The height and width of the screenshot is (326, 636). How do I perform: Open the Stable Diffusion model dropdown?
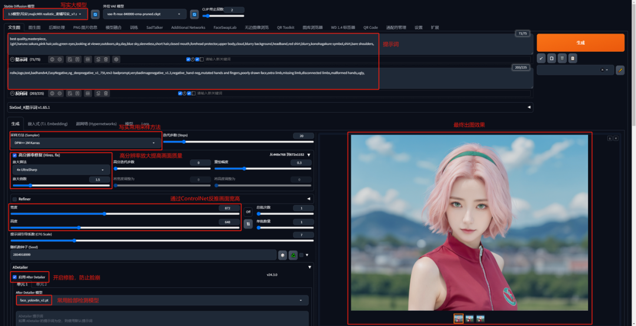coord(45,14)
